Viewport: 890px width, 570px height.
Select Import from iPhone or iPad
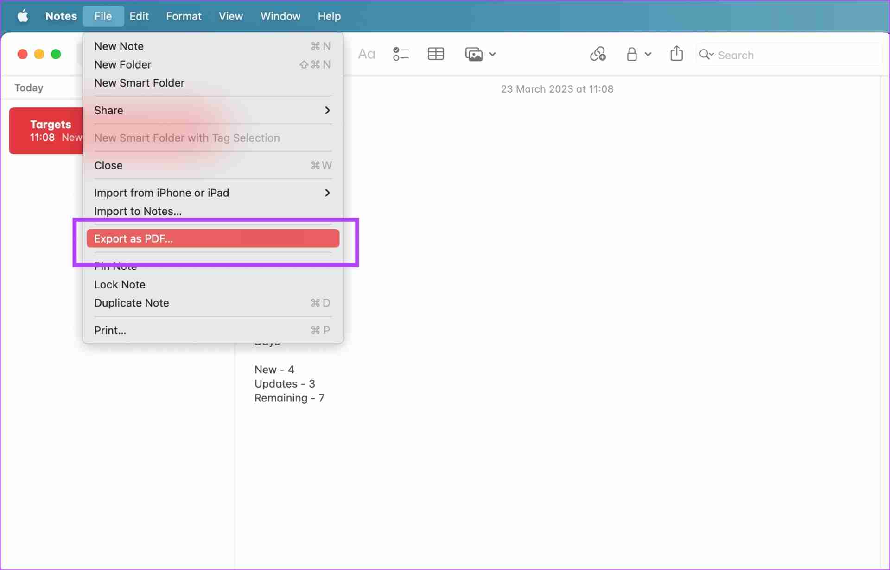[x=161, y=192]
